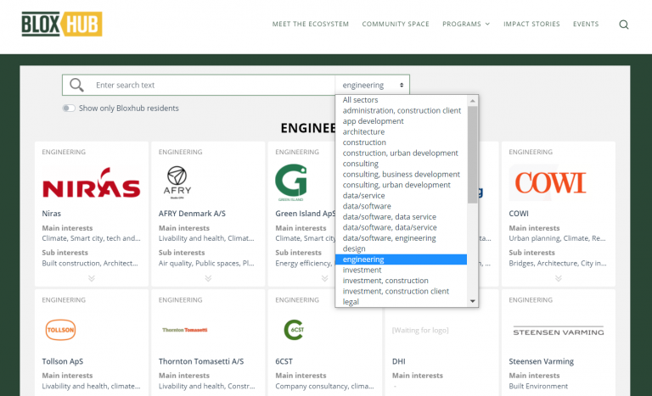Image resolution: width=652 pixels, height=396 pixels.
Task: Open site search magnifier in header
Action: tap(624, 25)
